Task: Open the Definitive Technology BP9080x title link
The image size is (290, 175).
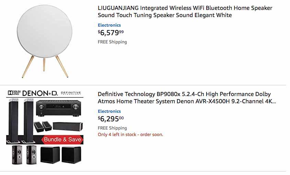Action: tap(187, 98)
